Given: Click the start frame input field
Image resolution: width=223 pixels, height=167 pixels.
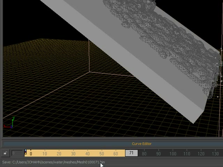Looking at the screenshot, I should coord(17,153).
